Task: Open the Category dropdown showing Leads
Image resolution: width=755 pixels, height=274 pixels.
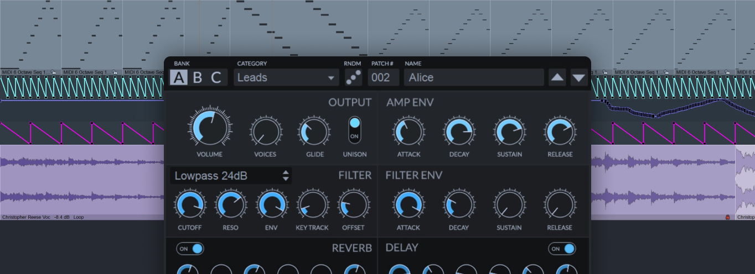Action: (x=286, y=77)
